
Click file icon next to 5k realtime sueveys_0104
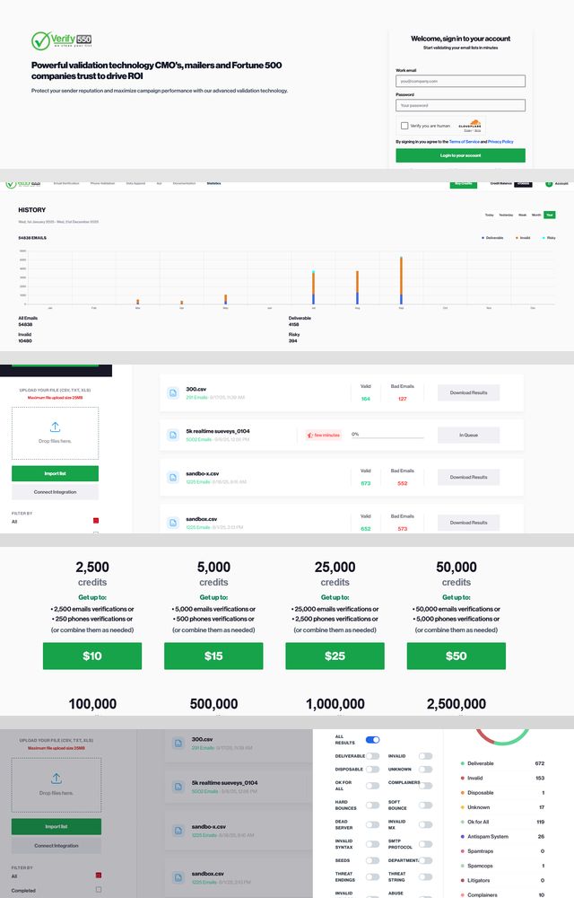point(172,435)
